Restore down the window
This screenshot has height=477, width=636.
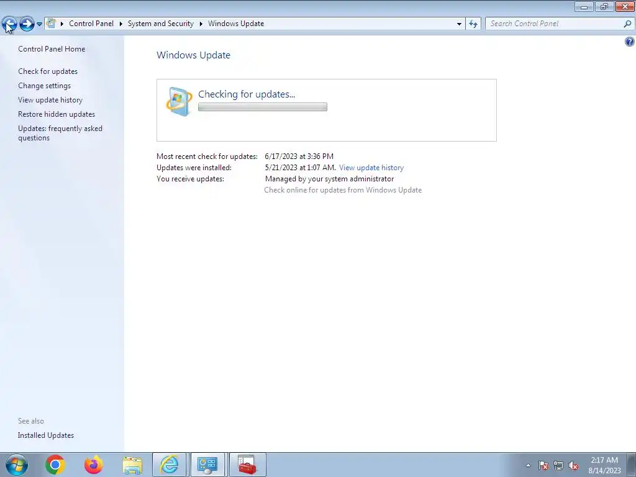(604, 7)
